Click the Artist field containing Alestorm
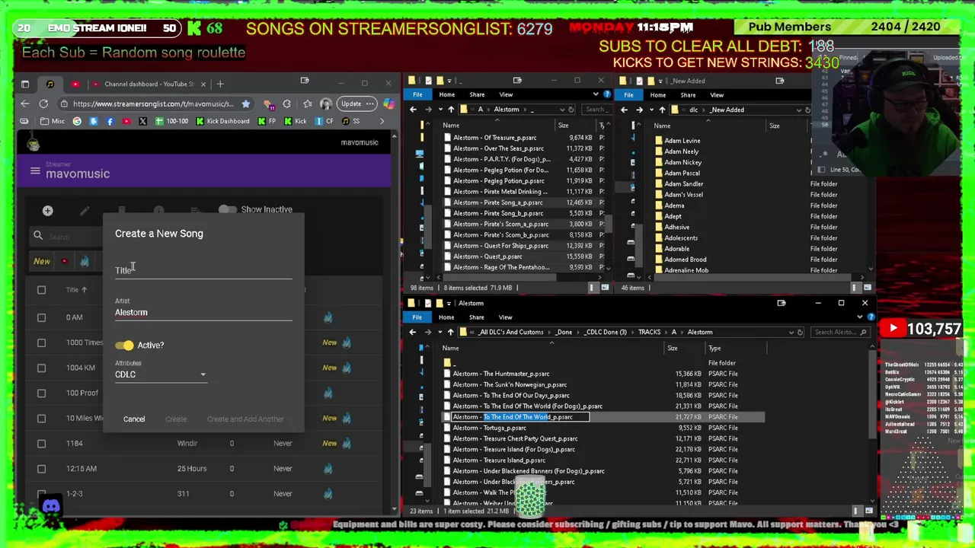Screen dimensions: 975x548 [x=203, y=312]
